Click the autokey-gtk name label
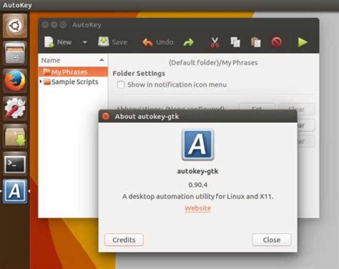 (x=198, y=171)
